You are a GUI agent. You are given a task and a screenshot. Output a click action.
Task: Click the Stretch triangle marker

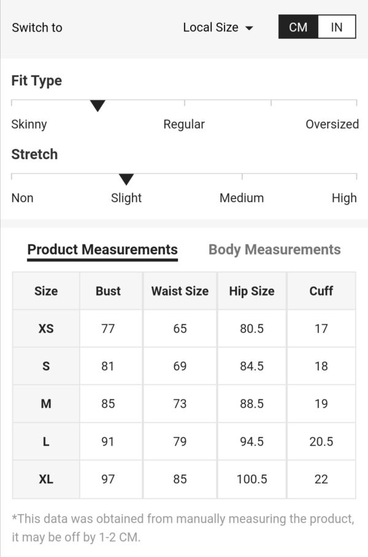click(126, 179)
